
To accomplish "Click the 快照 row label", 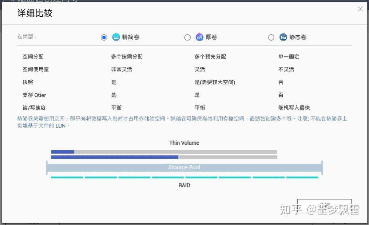I will click(28, 82).
